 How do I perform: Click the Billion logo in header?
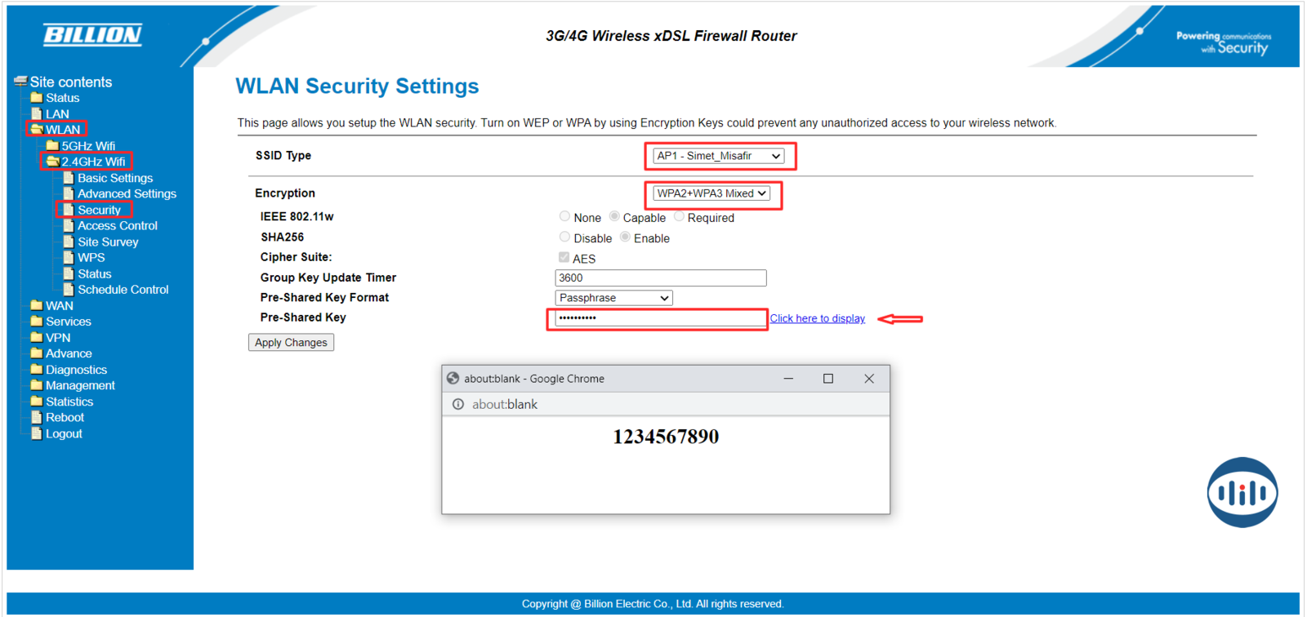pos(92,34)
